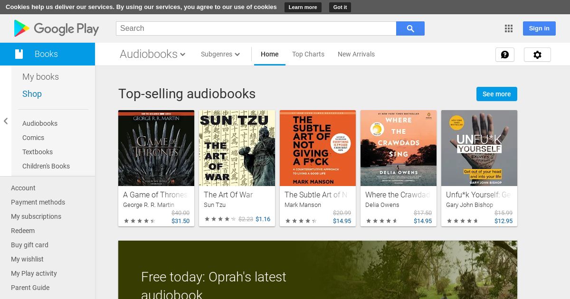This screenshot has width=570, height=299.
Task: Open Where the Crawdads Sing cover
Action: 399,148
